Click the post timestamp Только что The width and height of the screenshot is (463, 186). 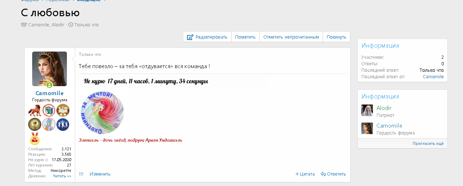90,54
